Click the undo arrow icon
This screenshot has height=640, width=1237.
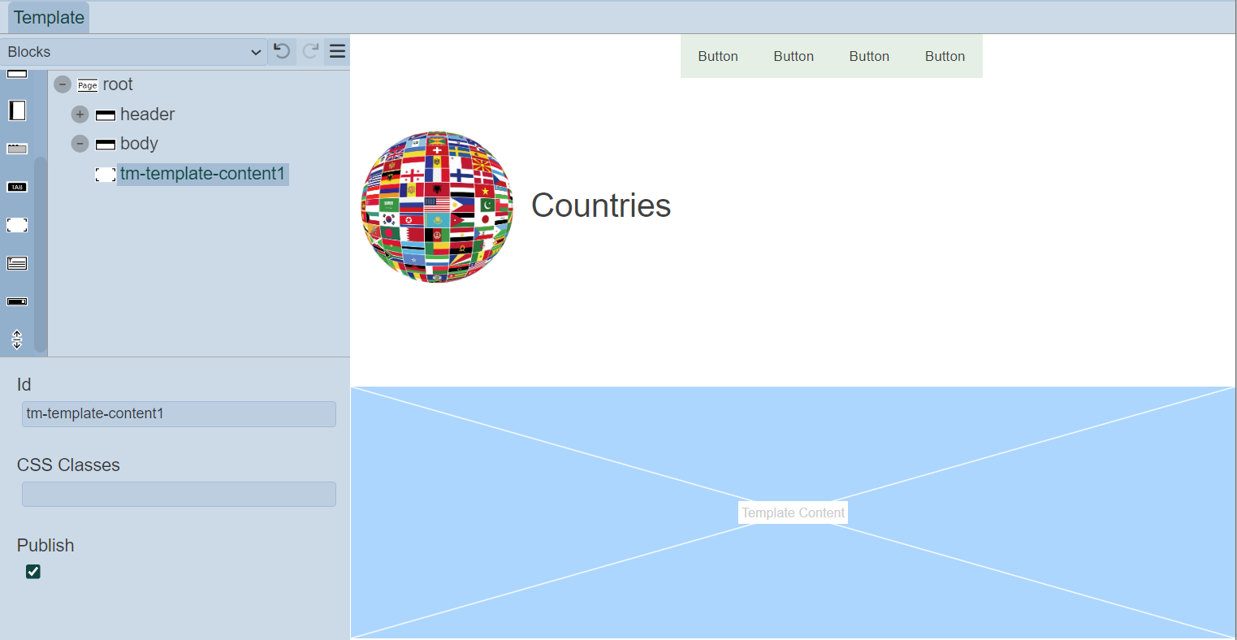coord(282,51)
